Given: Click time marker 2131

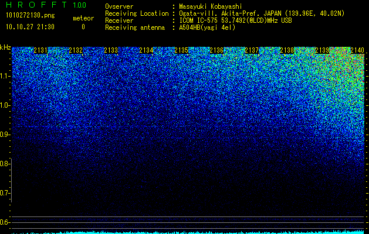Looking at the screenshot, I should pyautogui.click(x=40, y=50).
